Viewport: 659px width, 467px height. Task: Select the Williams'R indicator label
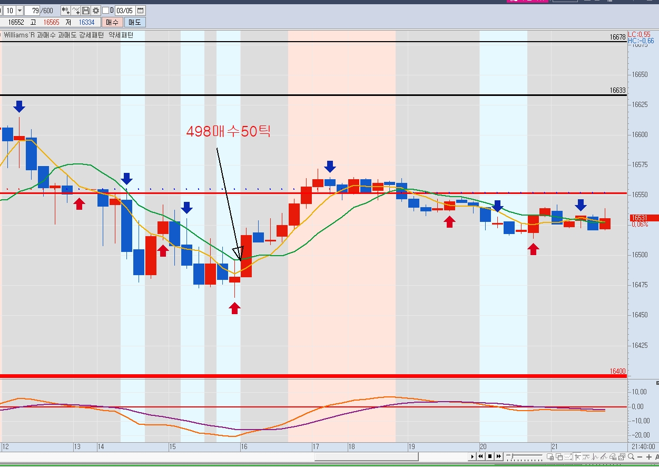19,35
